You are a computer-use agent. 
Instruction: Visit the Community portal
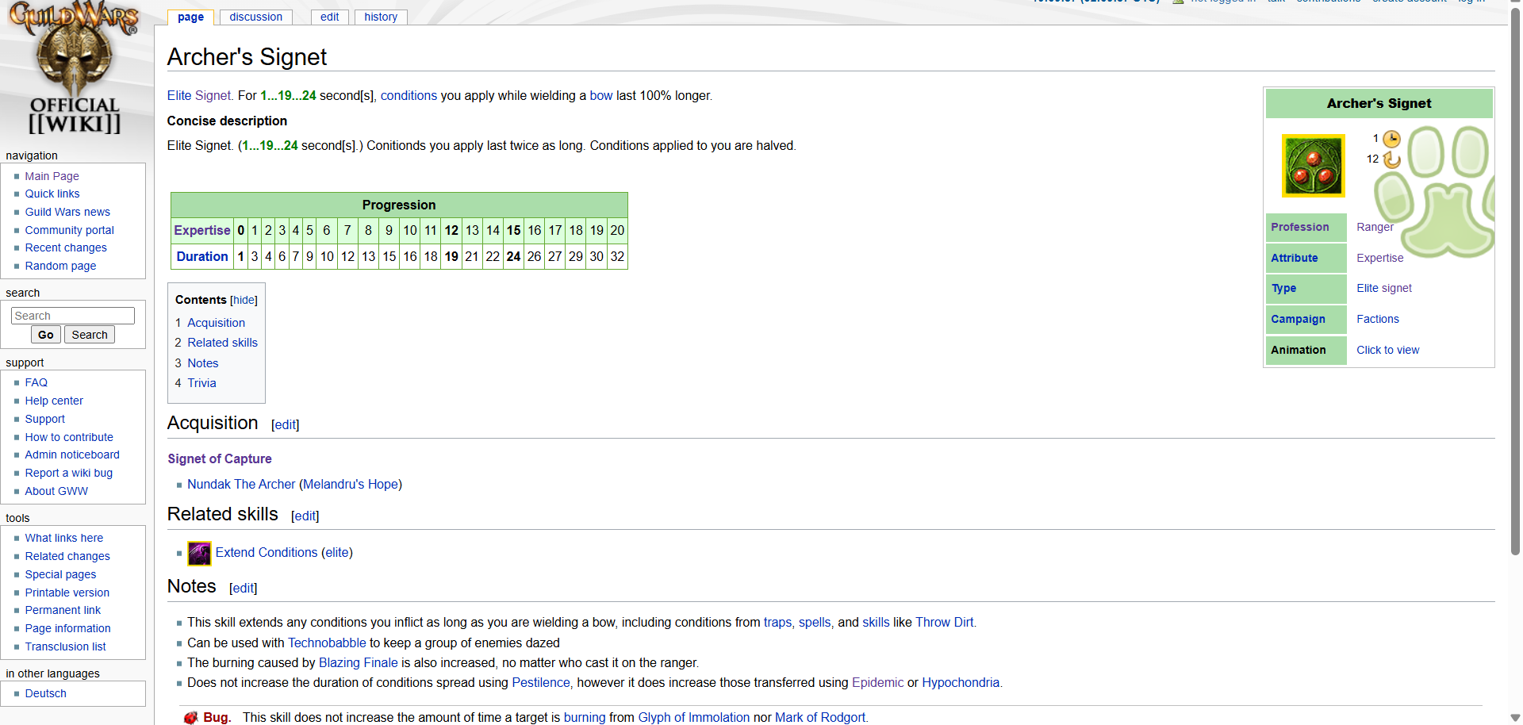coord(69,230)
